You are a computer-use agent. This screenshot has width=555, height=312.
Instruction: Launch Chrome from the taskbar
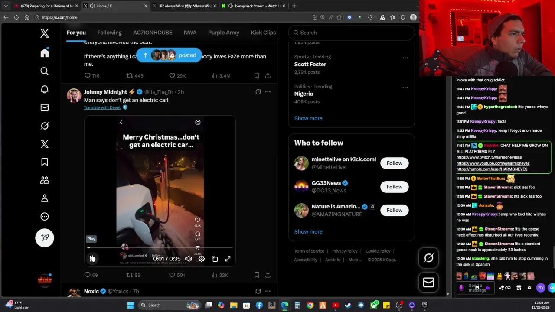[310, 305]
